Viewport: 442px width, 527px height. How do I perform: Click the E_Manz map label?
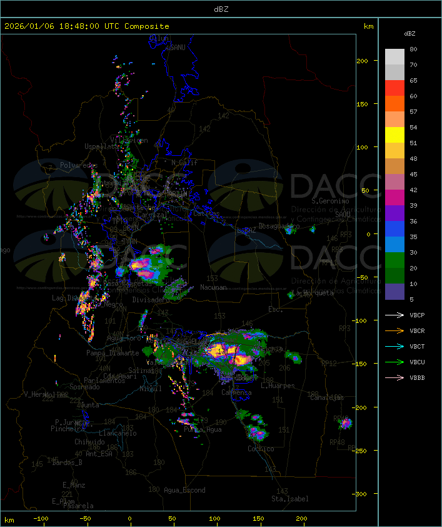point(74,485)
